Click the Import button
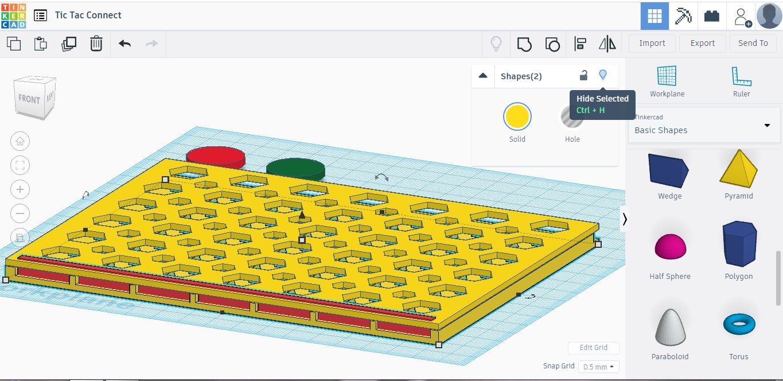Image resolution: width=783 pixels, height=381 pixels. coord(652,43)
